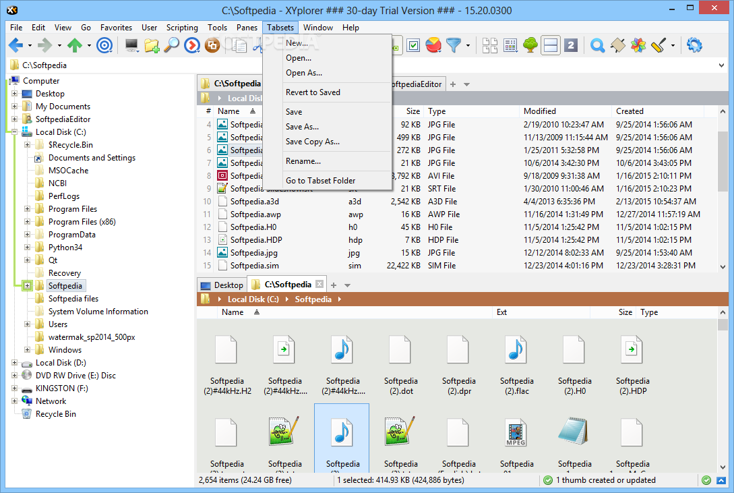Open the Back button history dropdown arrow
Image resolution: width=734 pixels, height=493 pixels.
[30, 46]
